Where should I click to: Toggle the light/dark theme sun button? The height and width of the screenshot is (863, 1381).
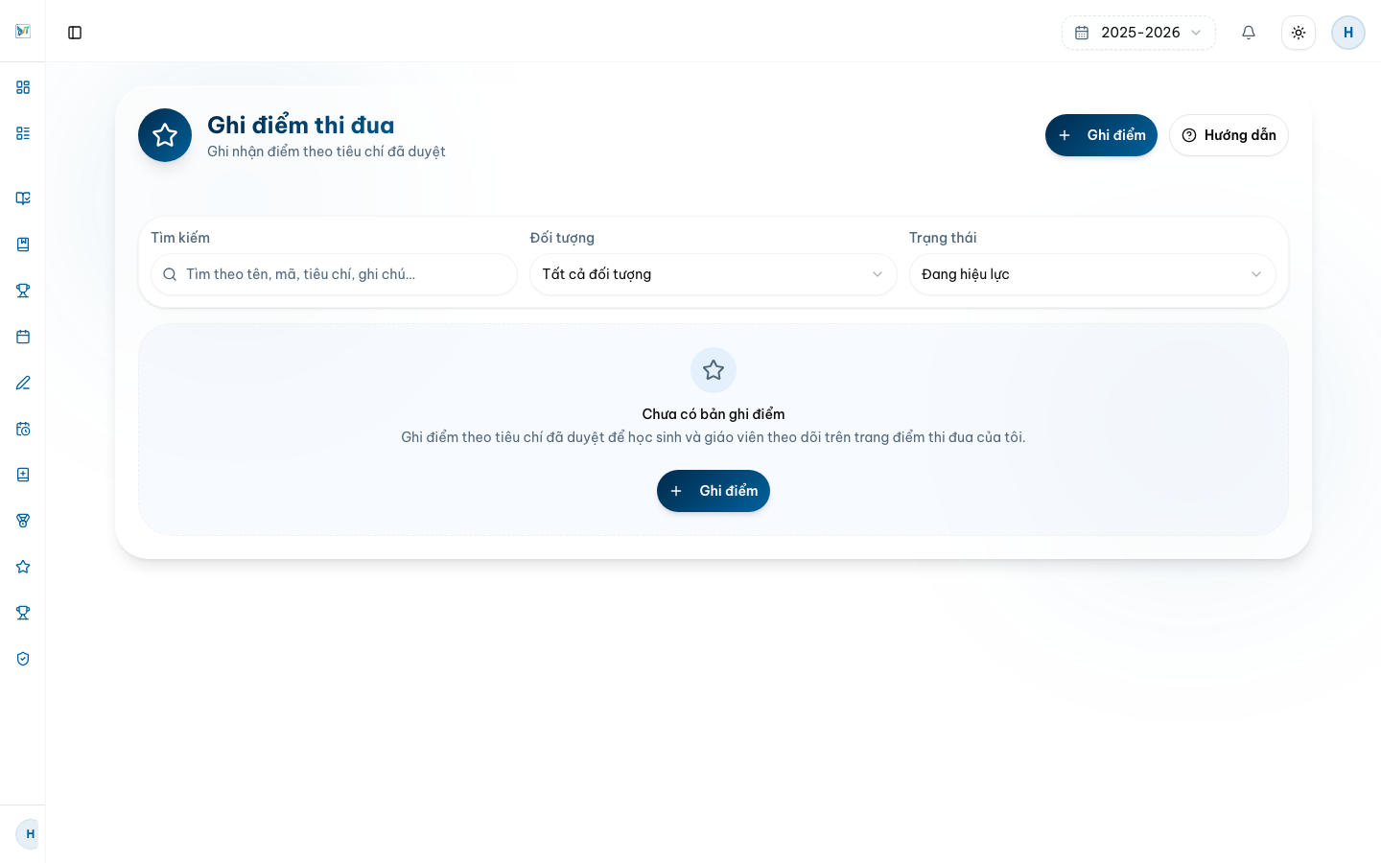point(1299,33)
